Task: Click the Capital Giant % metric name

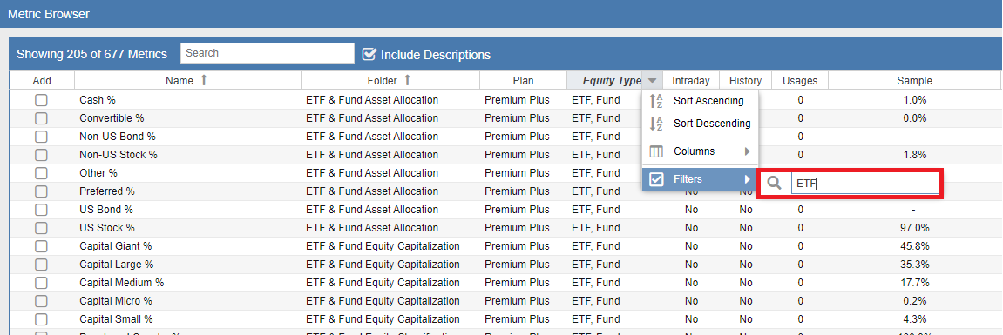Action: 116,246
